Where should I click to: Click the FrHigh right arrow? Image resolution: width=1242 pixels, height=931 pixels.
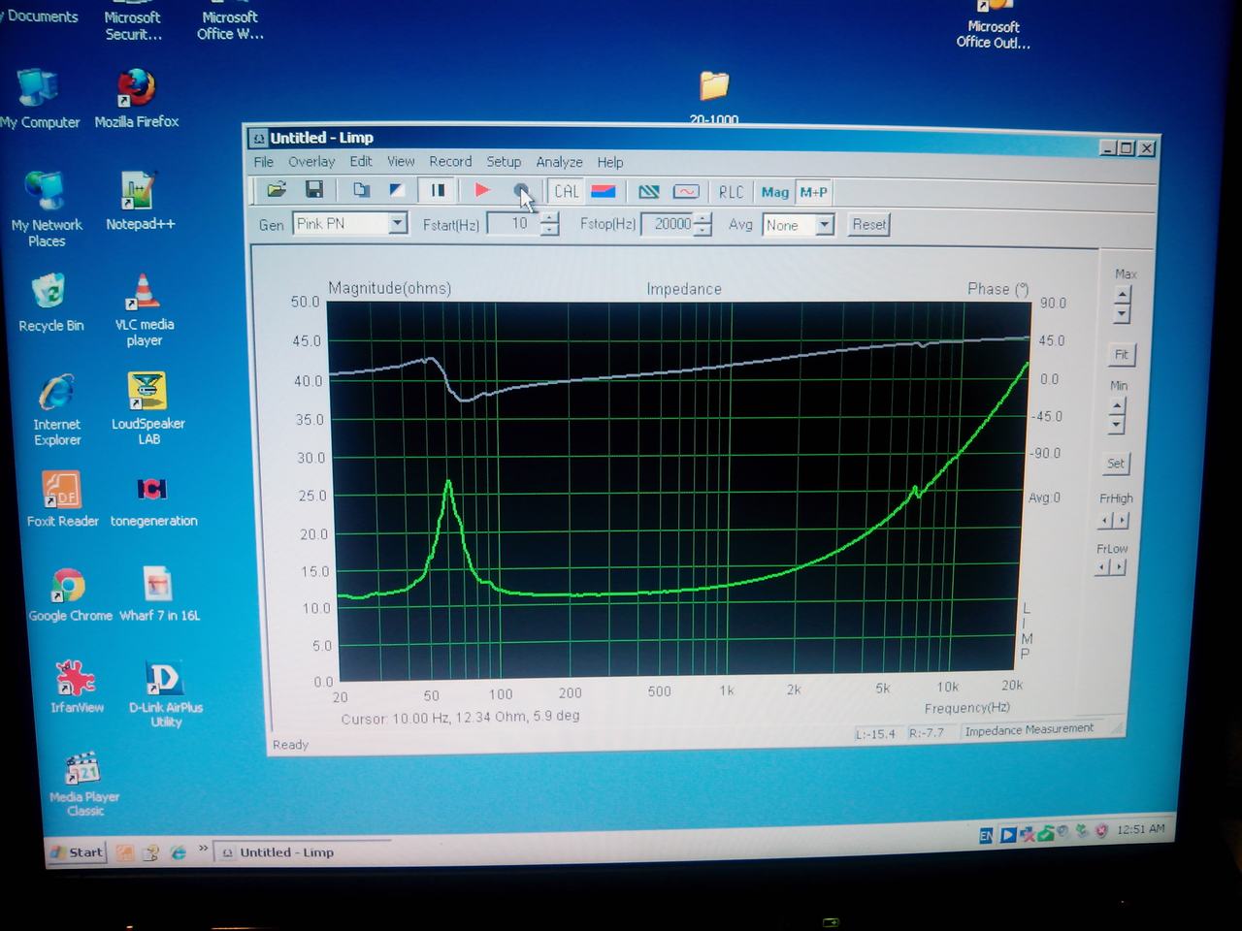(x=1122, y=521)
